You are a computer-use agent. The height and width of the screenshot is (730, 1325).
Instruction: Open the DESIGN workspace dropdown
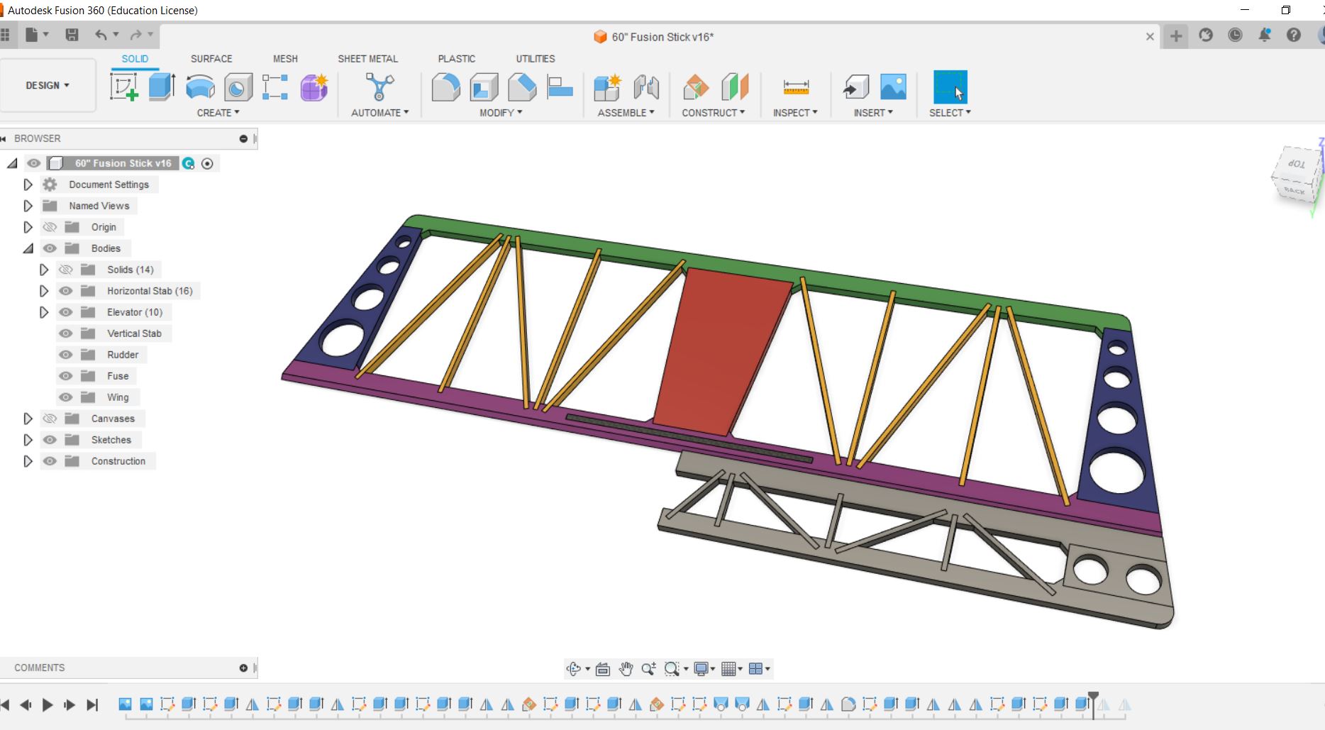point(48,85)
